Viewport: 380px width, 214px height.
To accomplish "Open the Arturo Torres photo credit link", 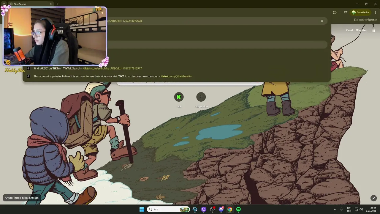I will (22, 198).
